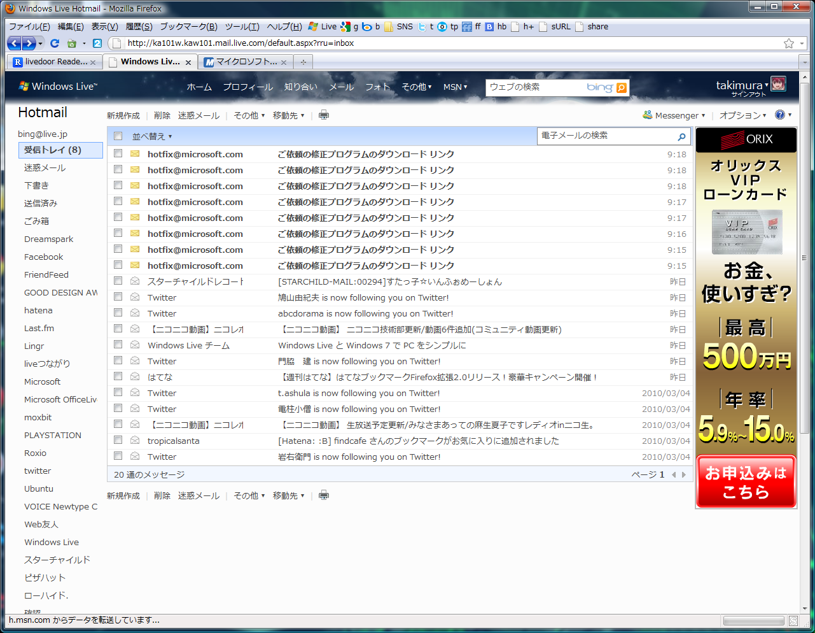The height and width of the screenshot is (633, 815).
Task: Tick the checkbox for the tropicalsanta message
Action: click(x=118, y=440)
